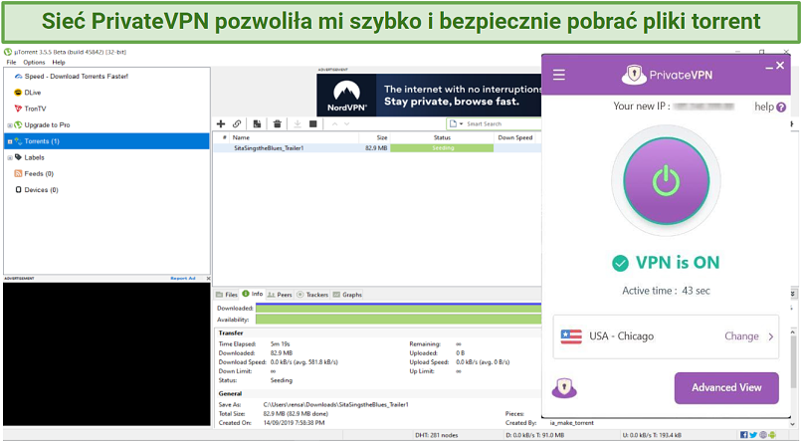Click the Change server link
The image size is (802, 443).
click(x=741, y=336)
